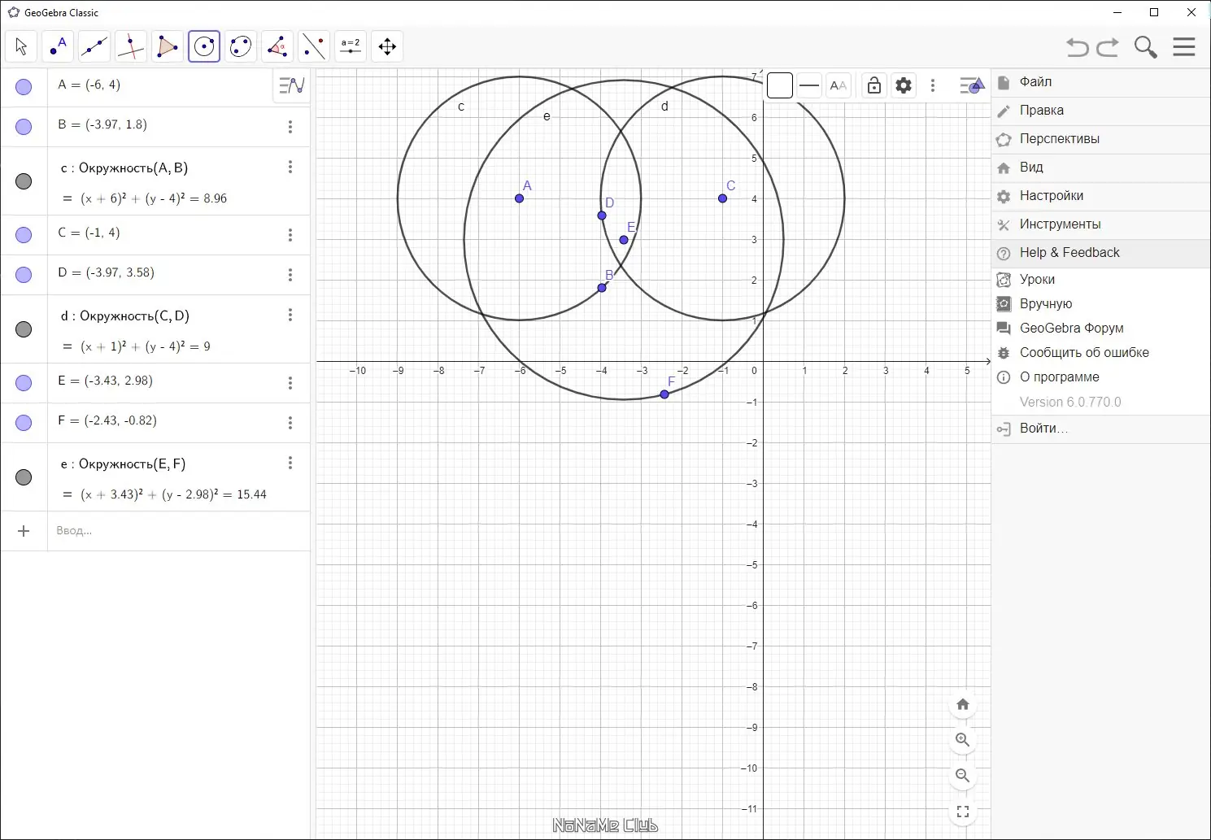
Task: Click the Ввод input field
Action: (179, 531)
